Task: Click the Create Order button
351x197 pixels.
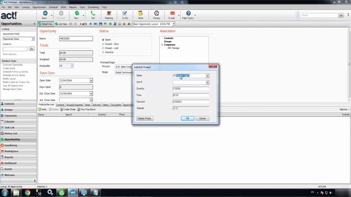Action: click(x=68, y=109)
